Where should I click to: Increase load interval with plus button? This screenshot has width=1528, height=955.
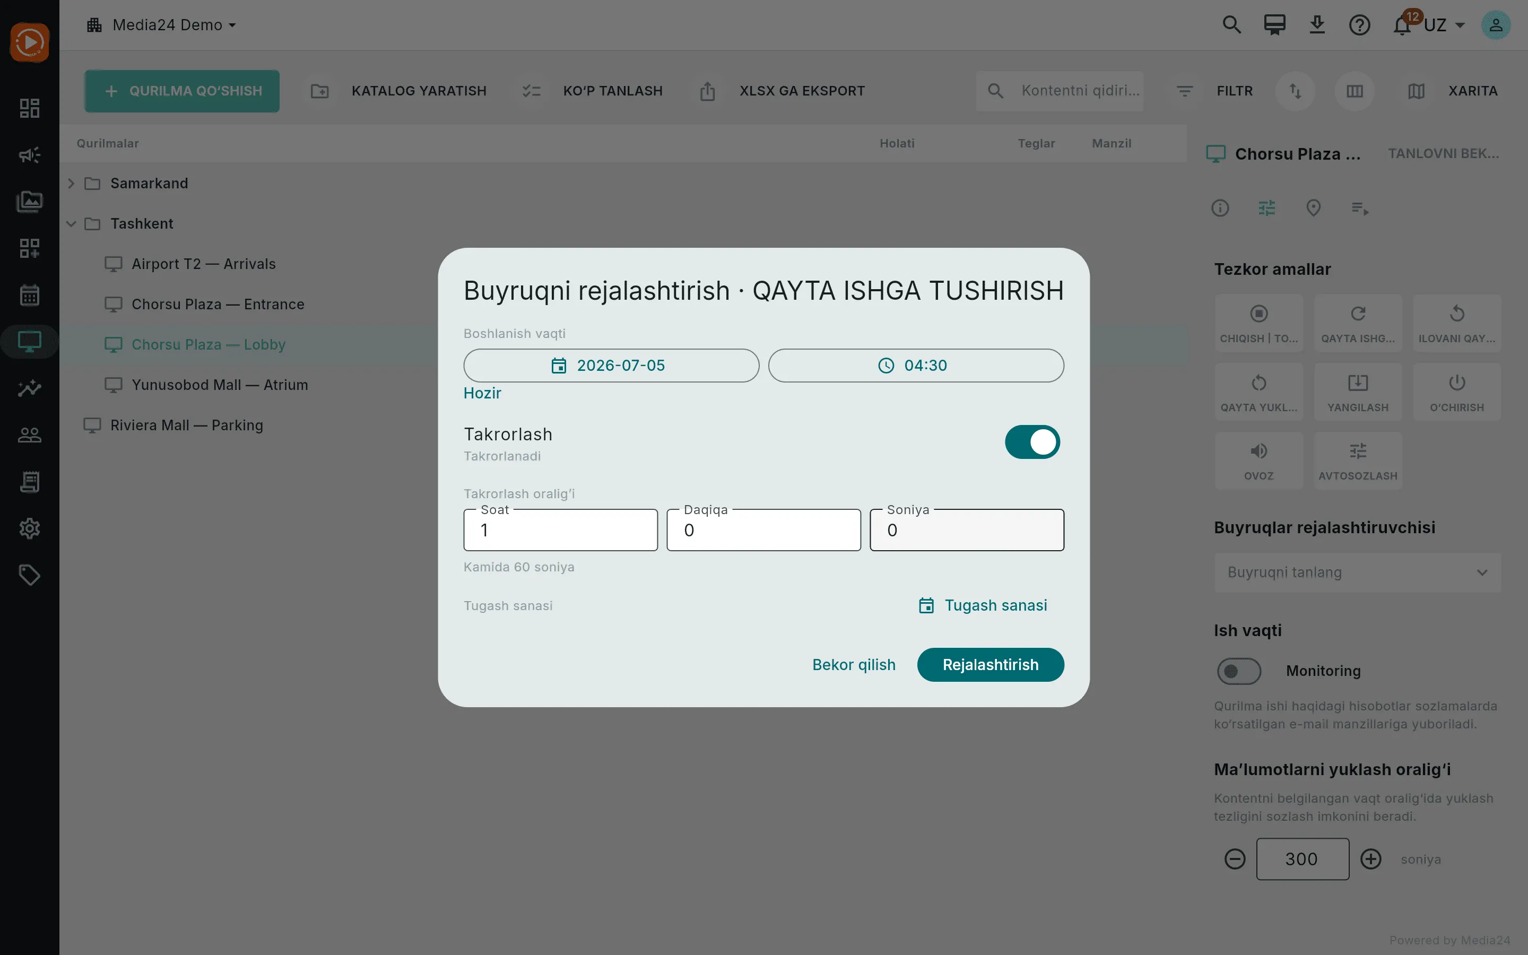1371,859
